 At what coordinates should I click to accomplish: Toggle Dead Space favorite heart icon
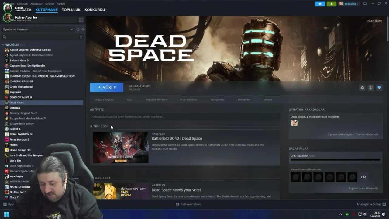point(379,88)
